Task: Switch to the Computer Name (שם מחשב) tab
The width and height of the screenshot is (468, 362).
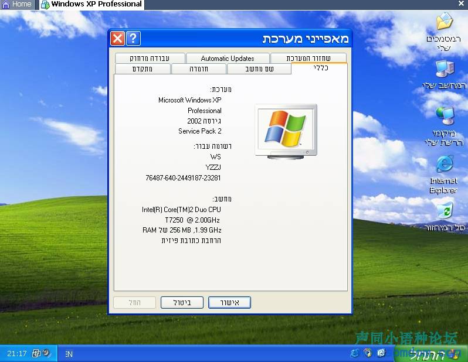Action: (259, 69)
